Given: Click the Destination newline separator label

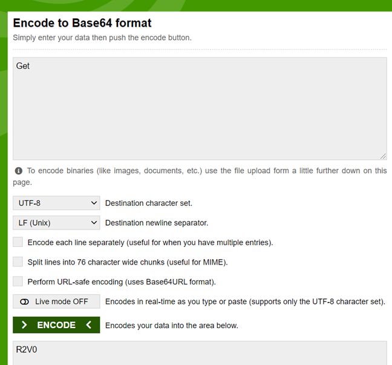Looking at the screenshot, I should click(157, 223).
